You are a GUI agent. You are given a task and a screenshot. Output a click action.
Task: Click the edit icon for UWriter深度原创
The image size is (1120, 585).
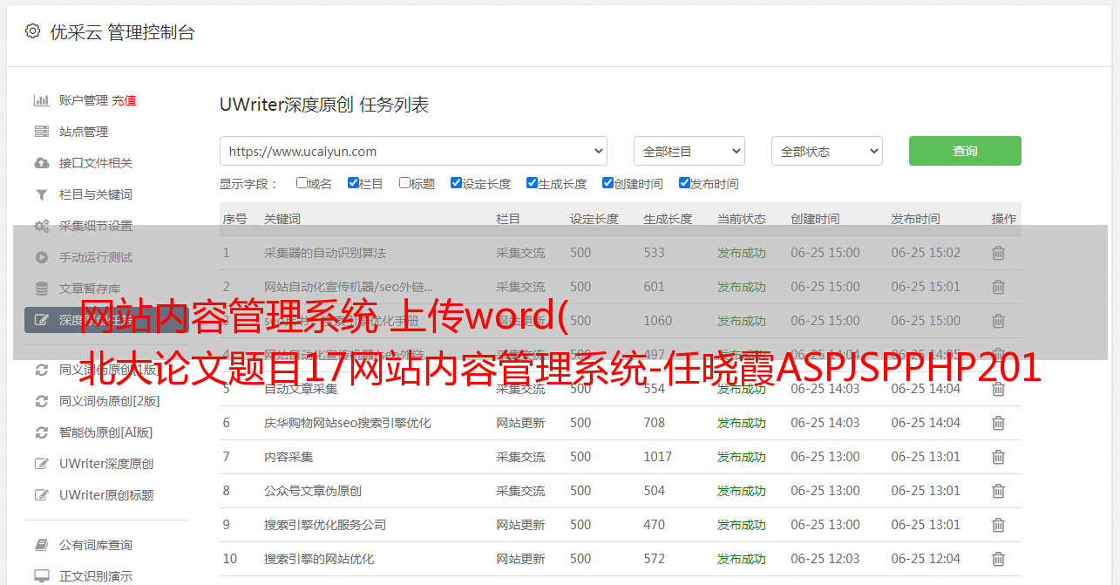41,464
